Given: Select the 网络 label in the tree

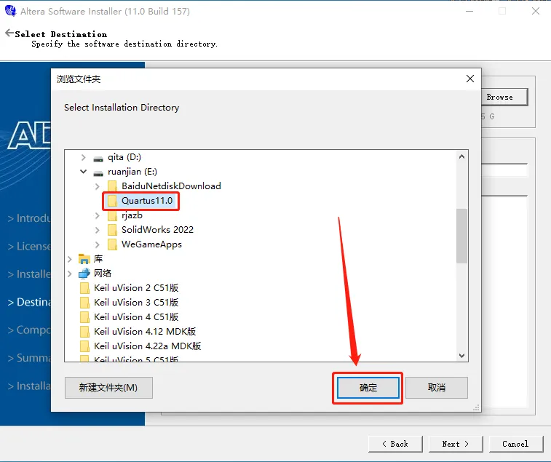Looking at the screenshot, I should pyautogui.click(x=103, y=274).
